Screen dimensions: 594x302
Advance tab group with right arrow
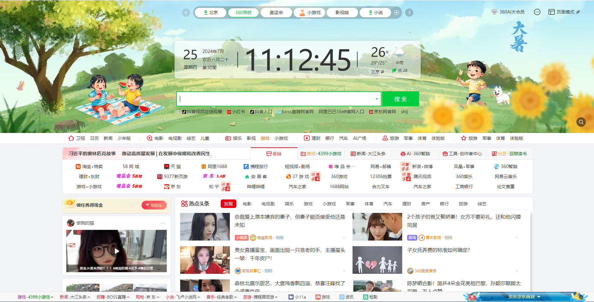(x=409, y=13)
